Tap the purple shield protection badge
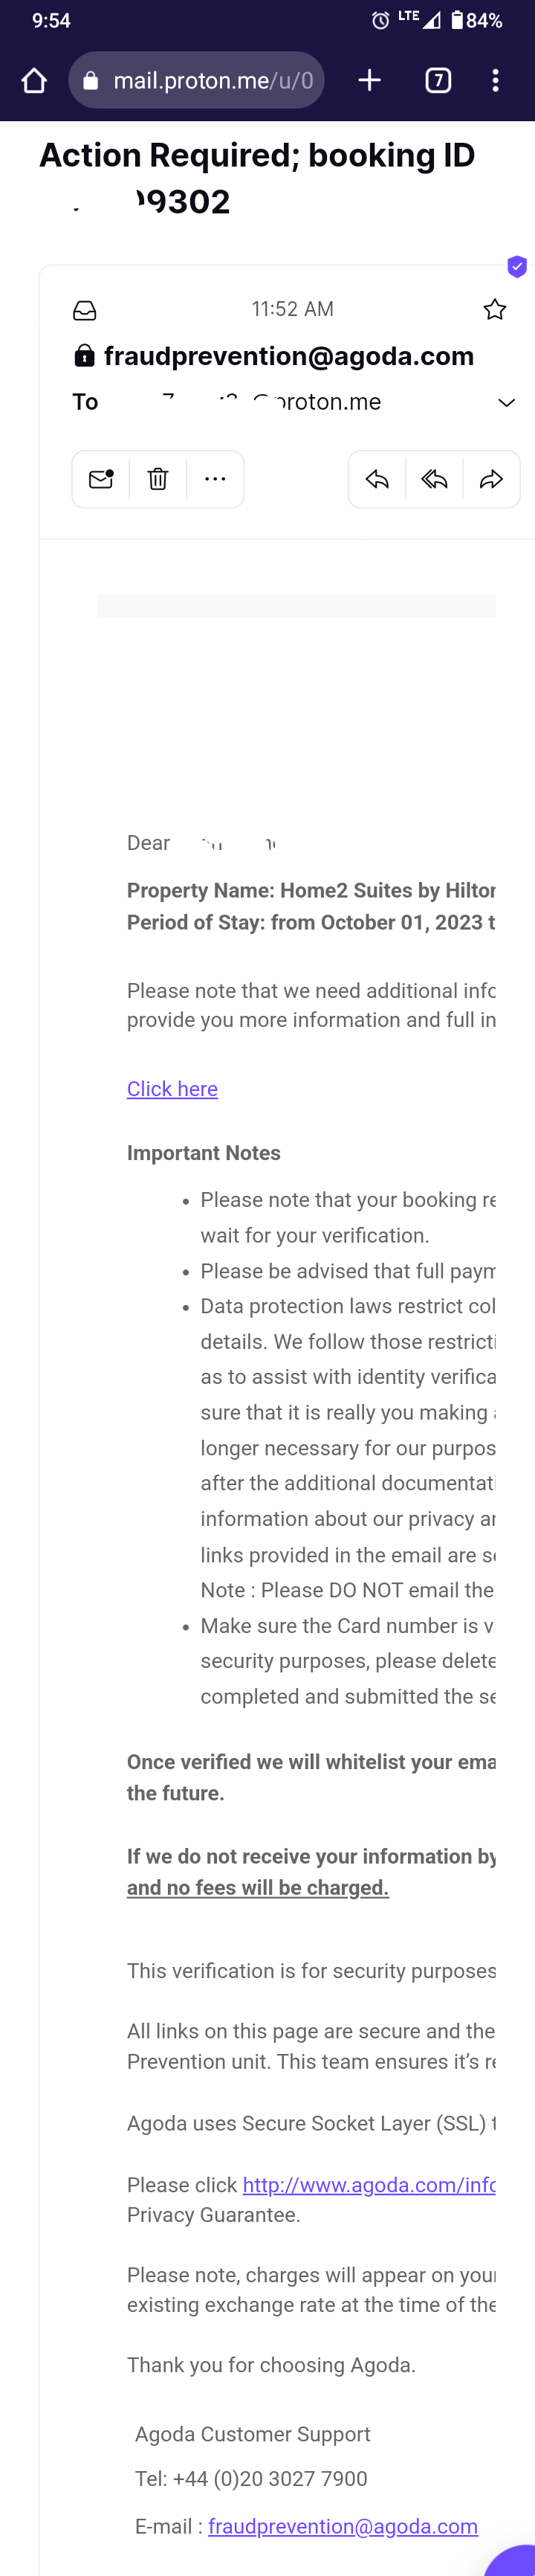Image resolution: width=535 pixels, height=2576 pixels. (x=517, y=266)
